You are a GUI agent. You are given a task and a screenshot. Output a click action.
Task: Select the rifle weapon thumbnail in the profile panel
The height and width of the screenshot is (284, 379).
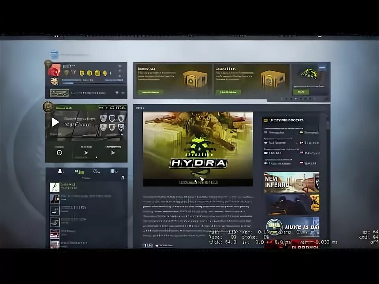(60, 93)
